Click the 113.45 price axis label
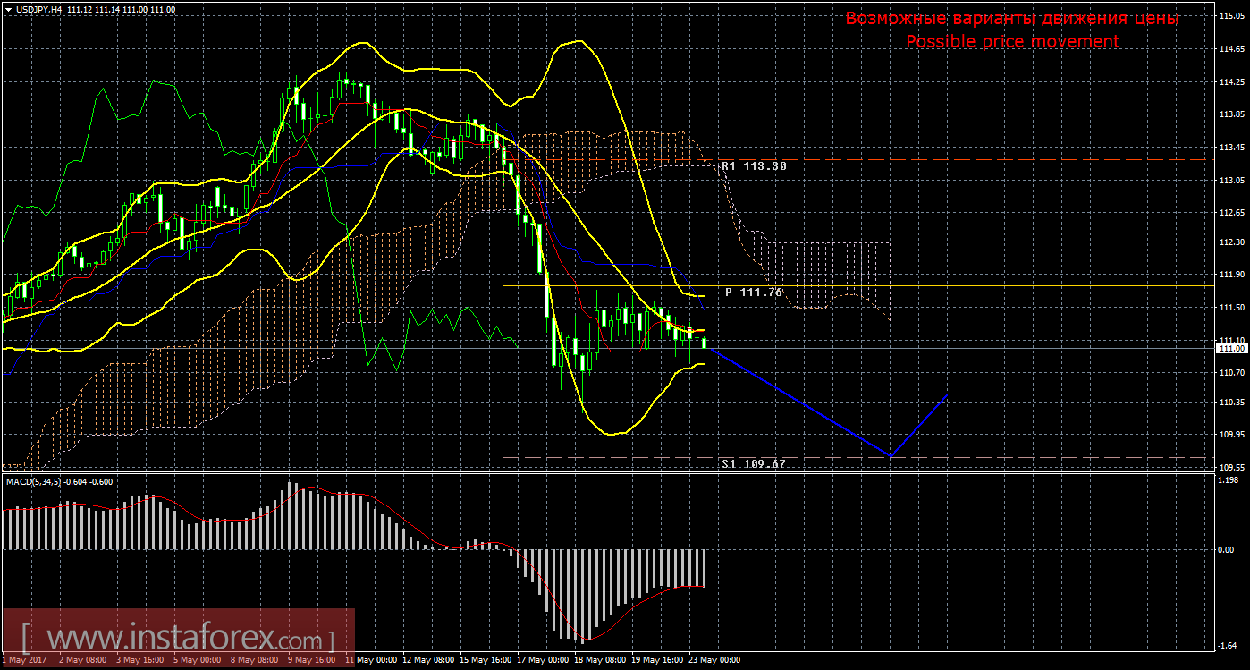 click(x=1232, y=147)
